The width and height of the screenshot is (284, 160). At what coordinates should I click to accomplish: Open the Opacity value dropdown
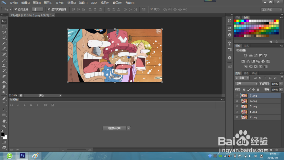click(281, 84)
